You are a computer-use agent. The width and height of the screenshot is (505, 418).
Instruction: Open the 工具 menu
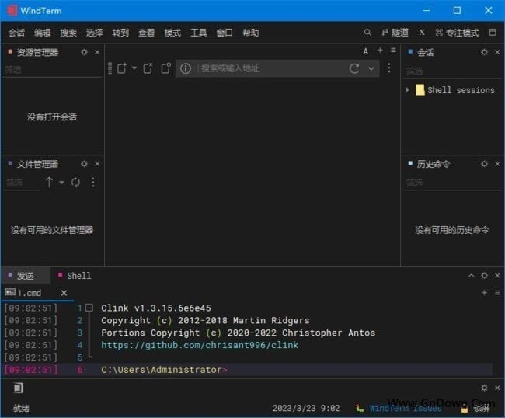coord(199,33)
